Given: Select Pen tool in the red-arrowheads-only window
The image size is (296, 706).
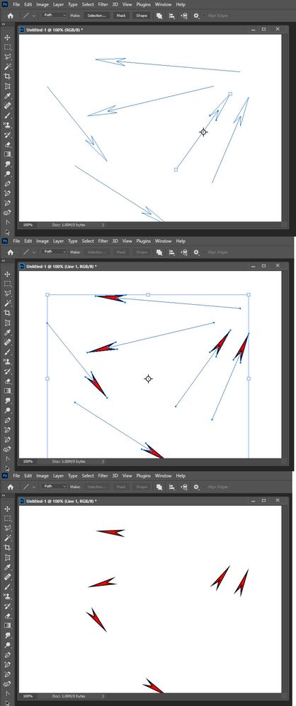Looking at the screenshot, I should click(x=7, y=654).
